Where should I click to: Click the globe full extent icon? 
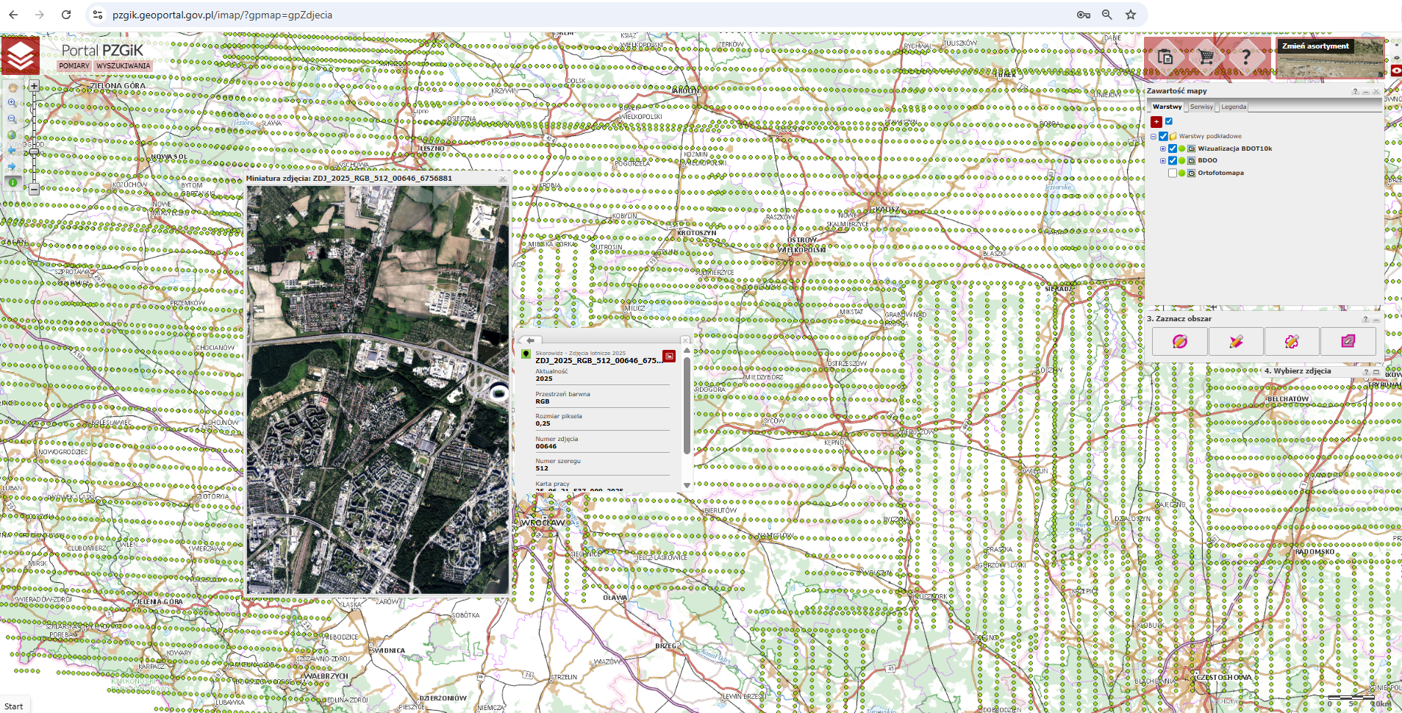click(12, 135)
